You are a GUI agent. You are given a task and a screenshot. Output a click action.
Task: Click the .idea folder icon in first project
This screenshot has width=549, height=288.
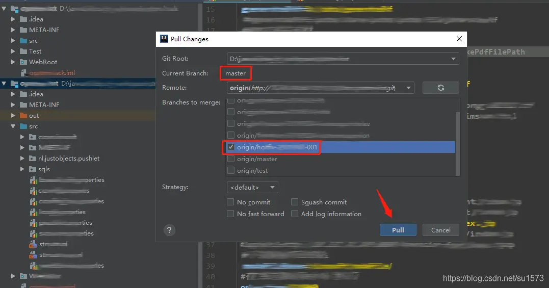coord(23,19)
